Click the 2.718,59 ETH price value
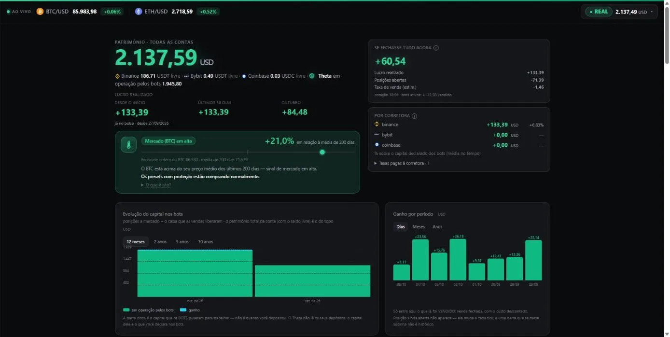 point(182,12)
